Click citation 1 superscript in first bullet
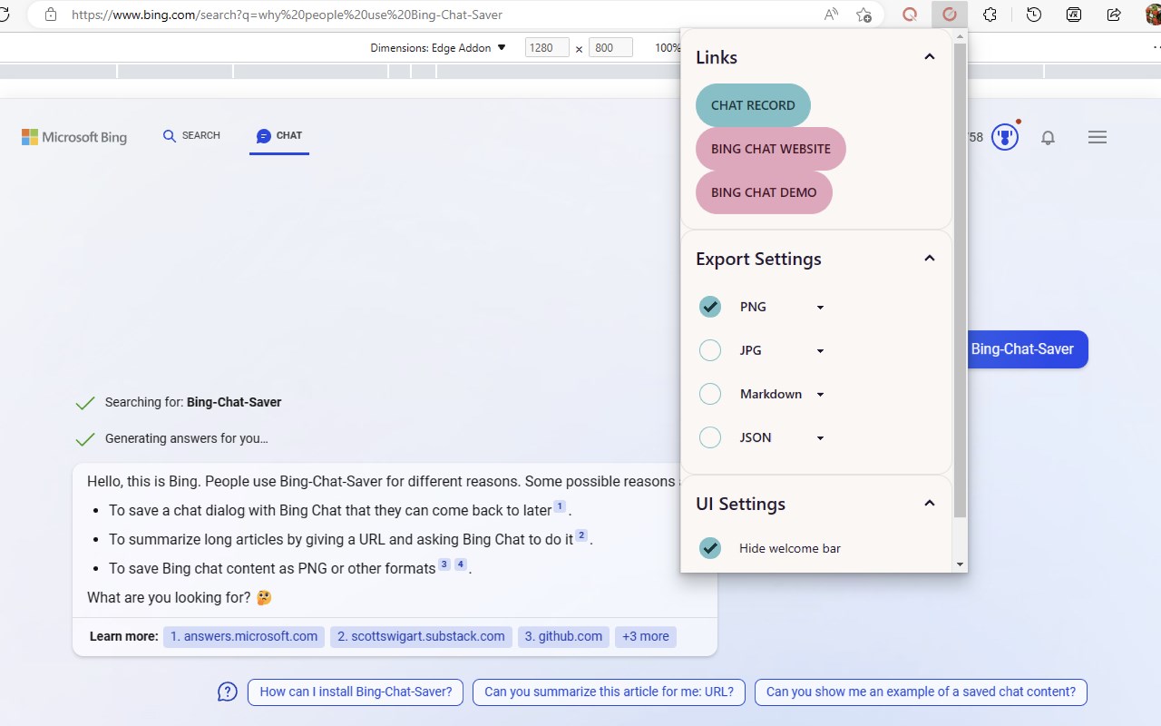This screenshot has width=1161, height=726. [560, 506]
